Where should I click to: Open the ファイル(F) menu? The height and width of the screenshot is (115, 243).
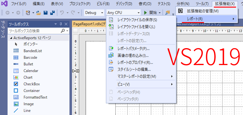19,4
